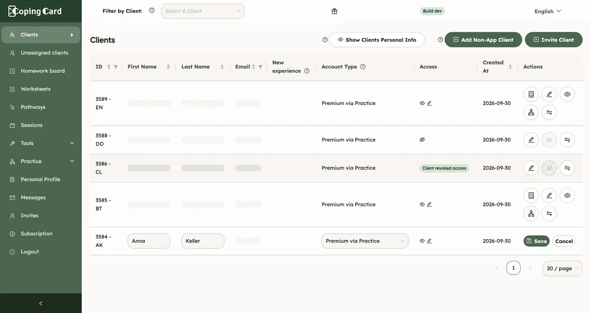Click the edit pencil action for client 3586 - CL
This screenshot has width=591, height=313.
(x=531, y=168)
